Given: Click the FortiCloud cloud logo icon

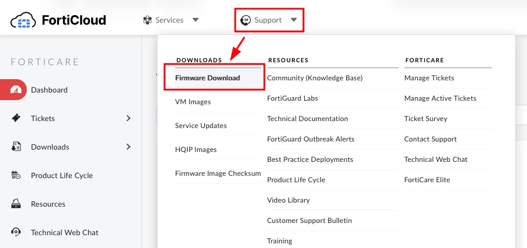Looking at the screenshot, I should pyautogui.click(x=23, y=20).
